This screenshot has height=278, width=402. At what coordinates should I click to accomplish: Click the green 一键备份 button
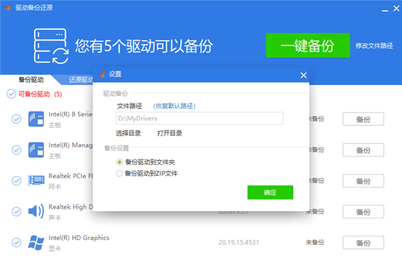coord(308,46)
